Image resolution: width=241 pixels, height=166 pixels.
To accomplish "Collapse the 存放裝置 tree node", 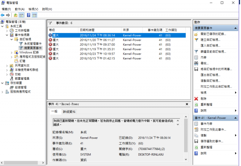I will (x=2, y=83).
